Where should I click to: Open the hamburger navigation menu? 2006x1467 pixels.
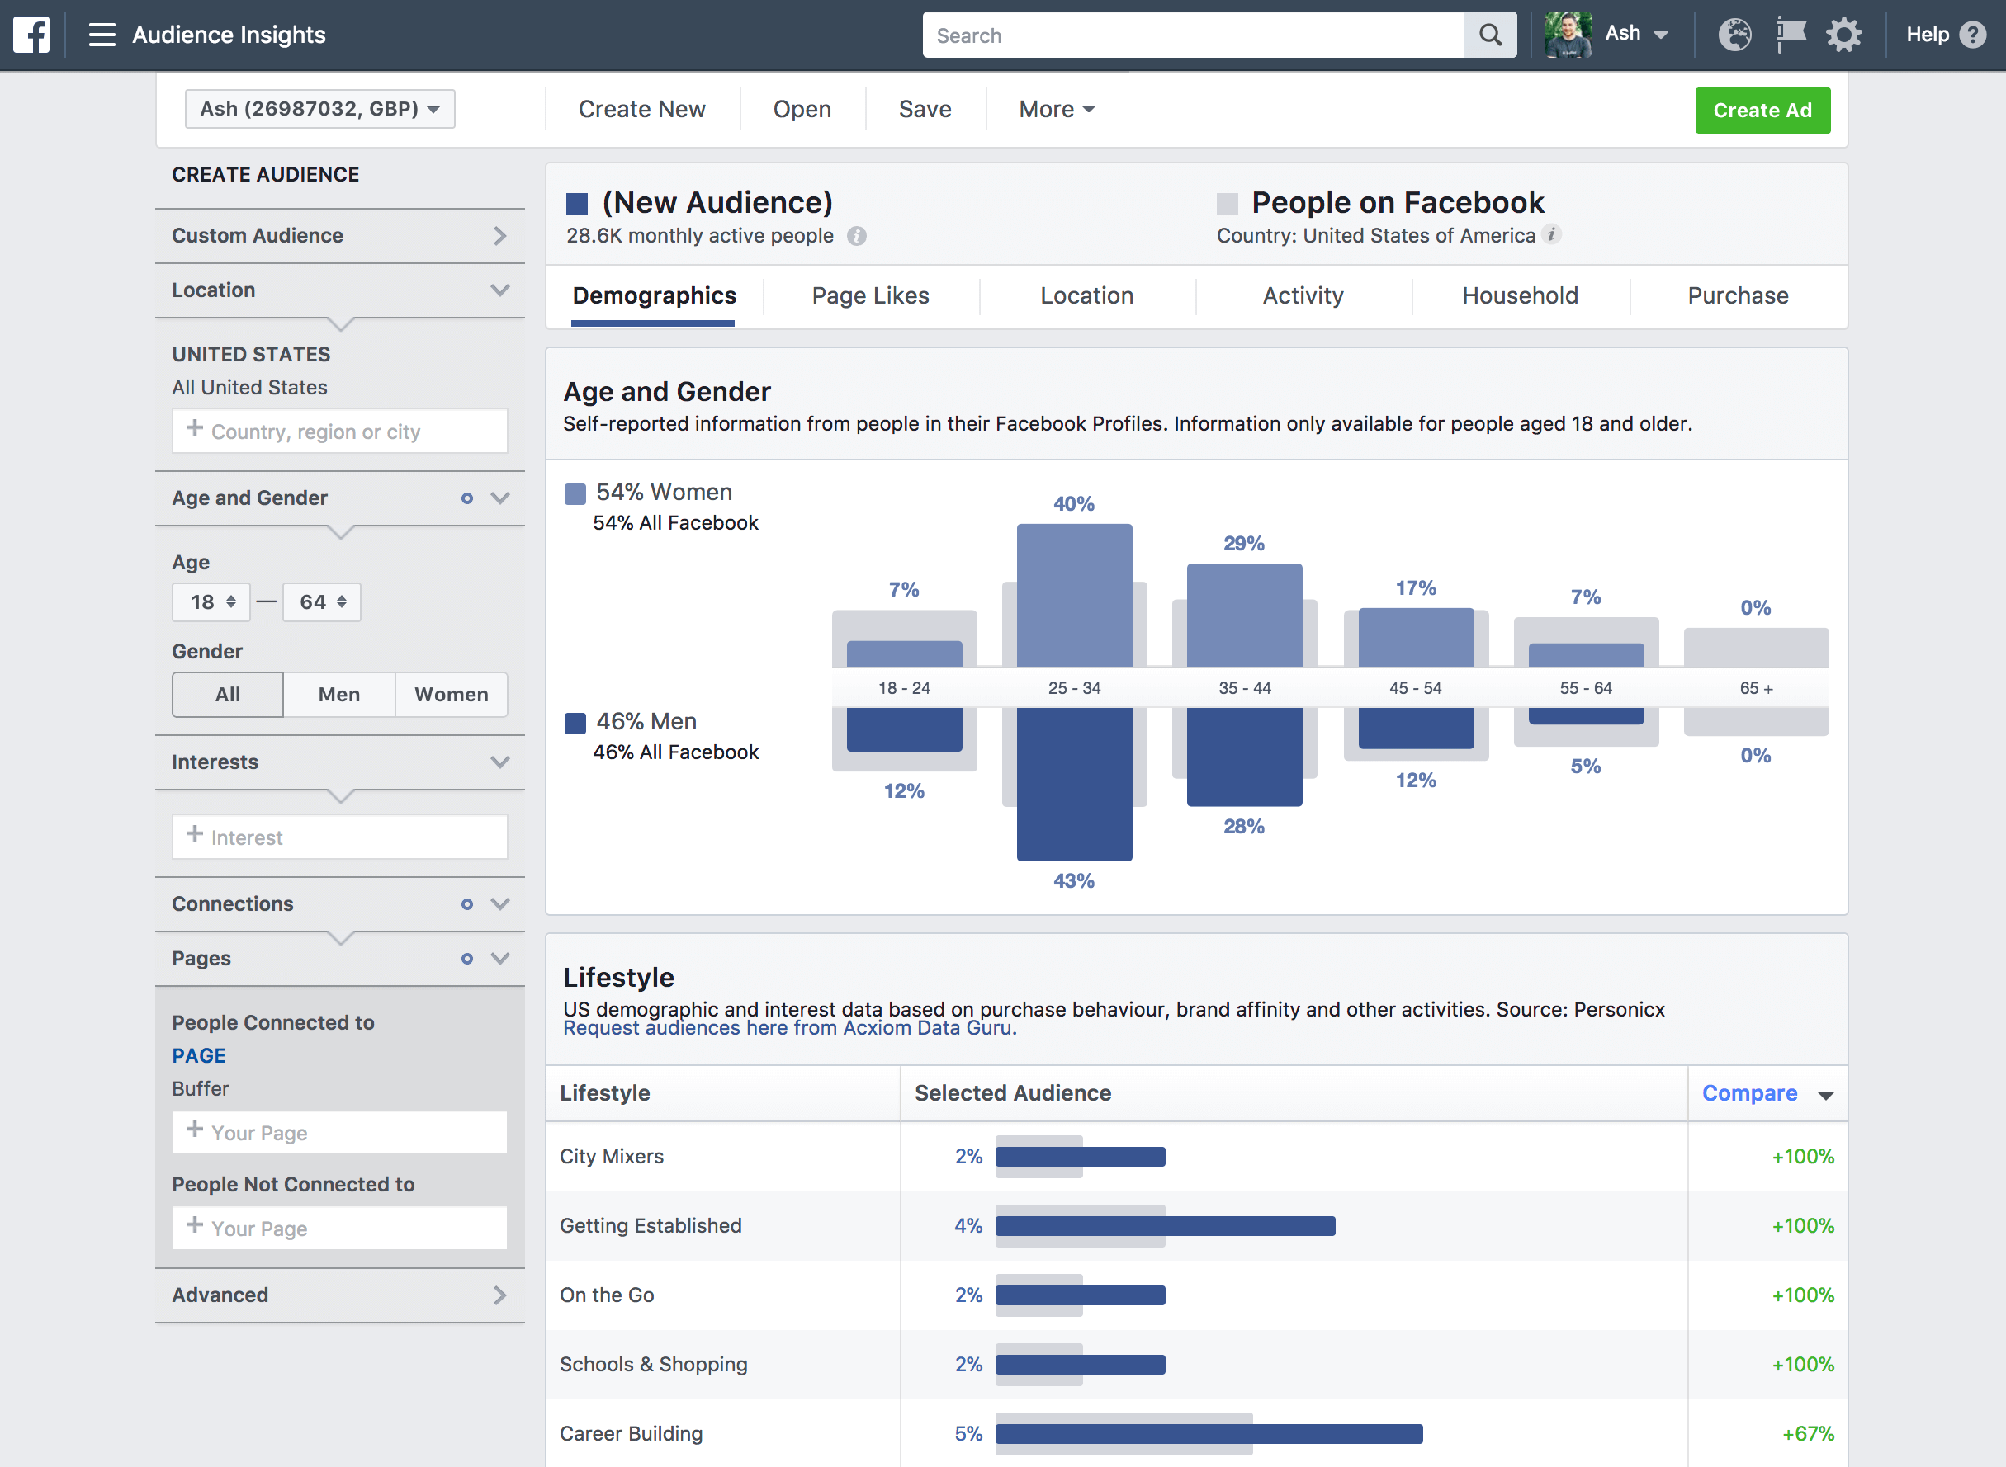click(x=102, y=35)
